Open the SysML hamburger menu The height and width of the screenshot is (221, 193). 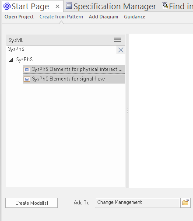tap(118, 40)
